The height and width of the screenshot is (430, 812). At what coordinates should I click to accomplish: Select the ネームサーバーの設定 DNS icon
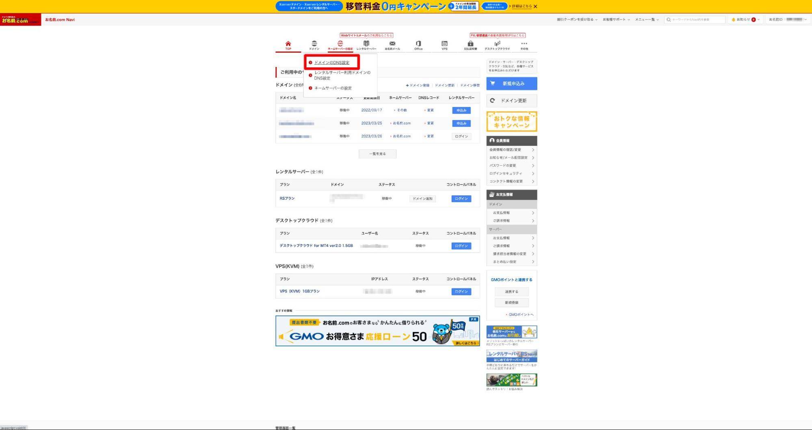(x=340, y=45)
